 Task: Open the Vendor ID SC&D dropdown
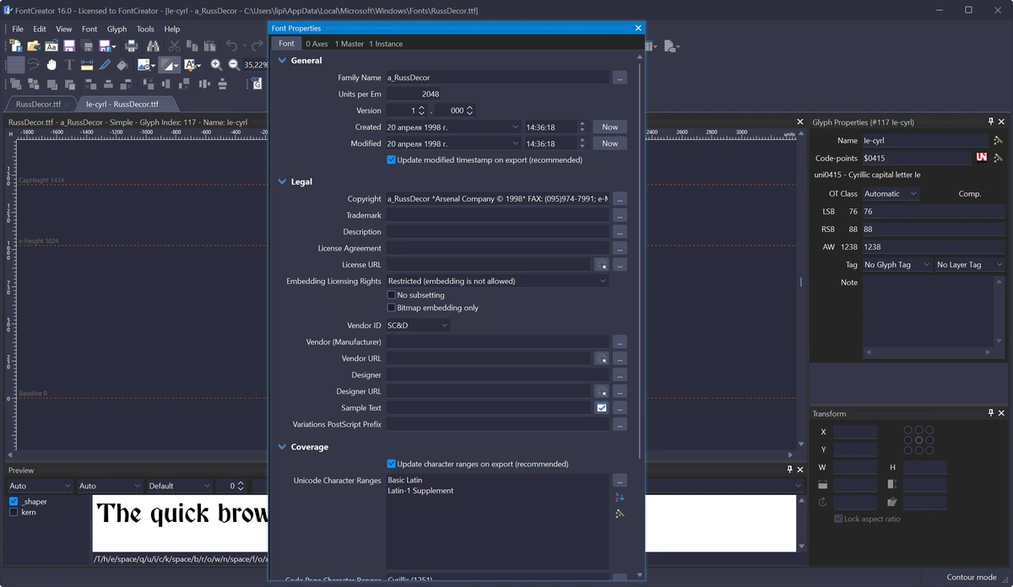tap(418, 326)
